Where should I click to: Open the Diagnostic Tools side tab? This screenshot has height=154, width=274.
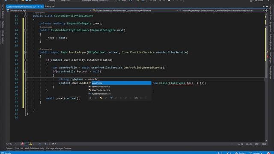tap(271, 12)
